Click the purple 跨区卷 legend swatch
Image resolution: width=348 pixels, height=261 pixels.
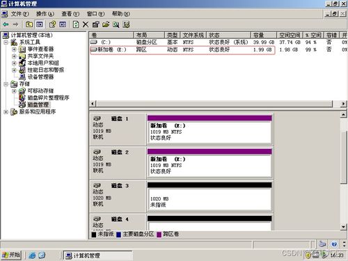159,235
